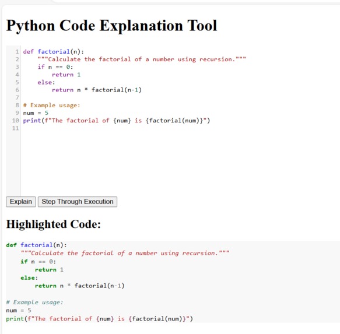This screenshot has height=334, width=340.
Task: Click 'else:' in highlighted code output
Action: click(x=29, y=278)
